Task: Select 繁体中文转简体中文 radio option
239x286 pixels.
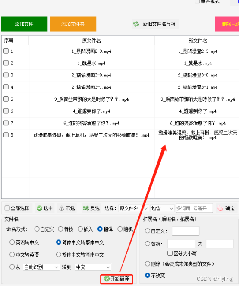Action: tap(59, 254)
